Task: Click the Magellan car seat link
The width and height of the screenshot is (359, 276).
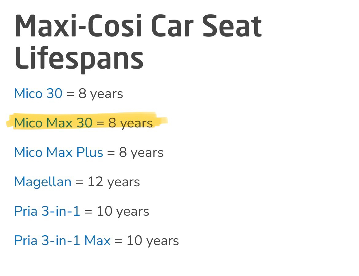Action: click(x=43, y=182)
